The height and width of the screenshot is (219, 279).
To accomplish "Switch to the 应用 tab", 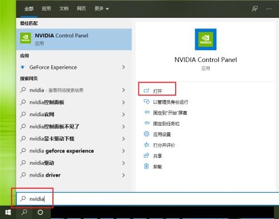I will (46, 8).
